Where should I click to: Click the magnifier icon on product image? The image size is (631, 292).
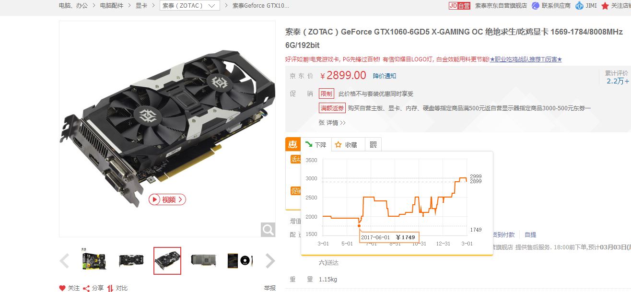click(268, 230)
